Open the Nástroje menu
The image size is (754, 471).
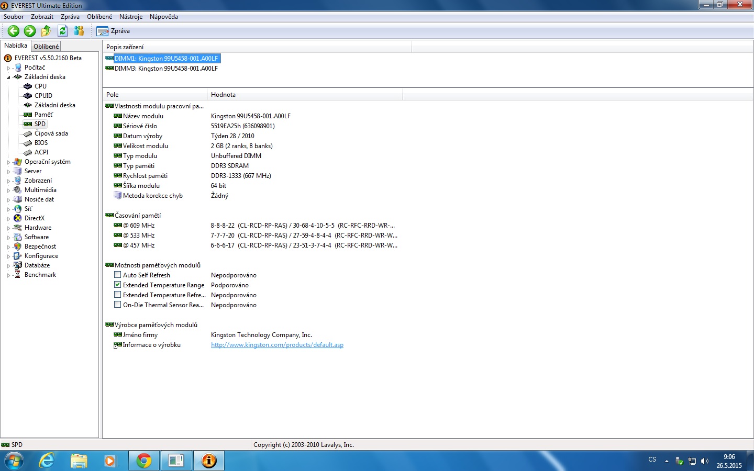[x=131, y=17]
